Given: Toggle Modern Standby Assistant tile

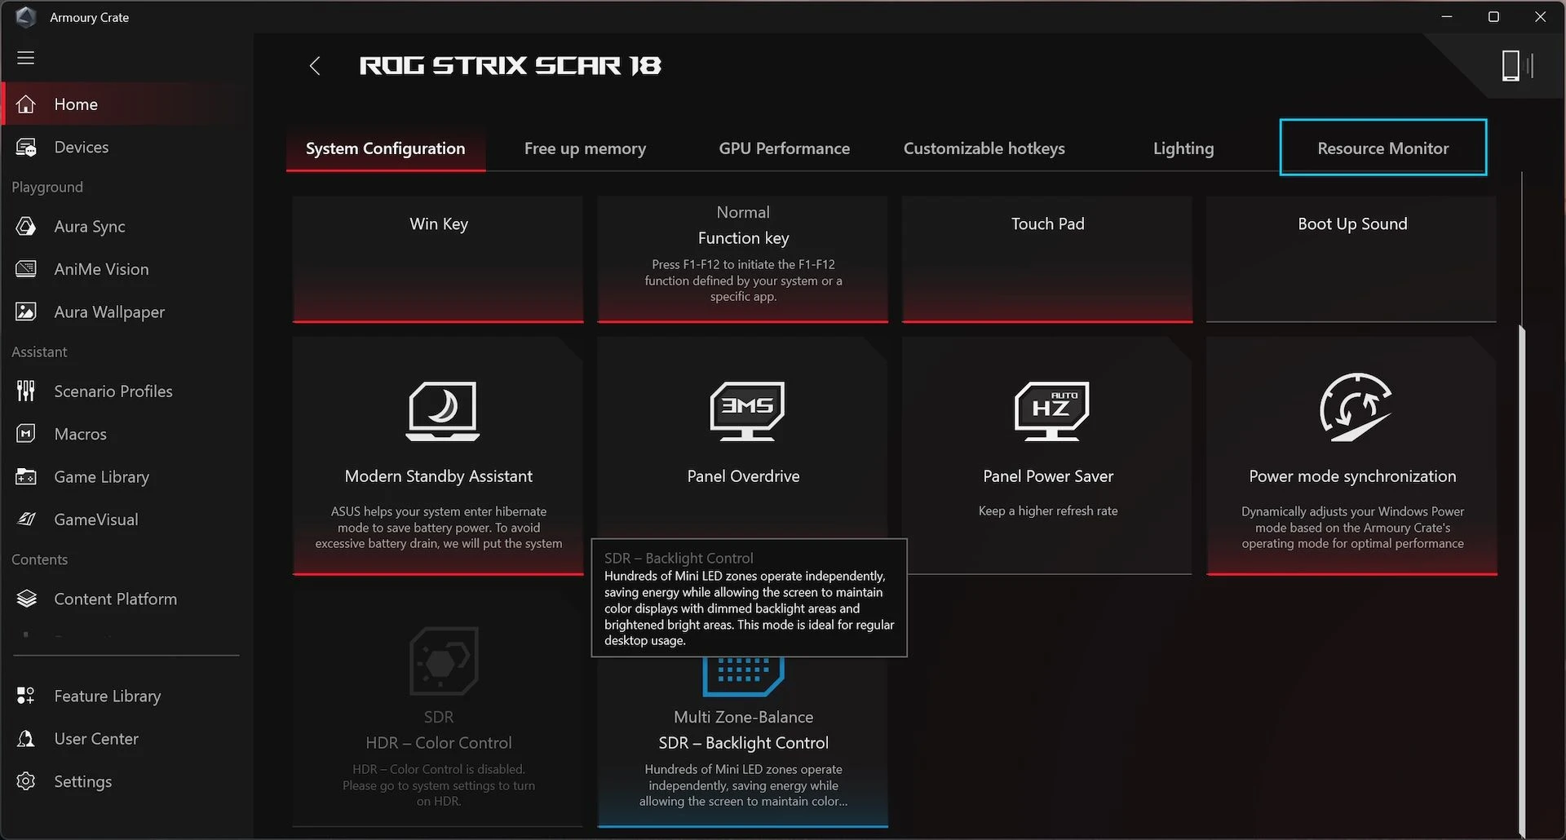Looking at the screenshot, I should click(x=438, y=457).
